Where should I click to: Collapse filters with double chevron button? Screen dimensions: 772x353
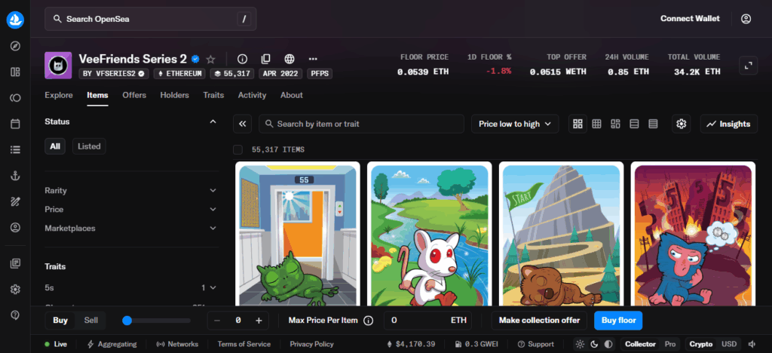[242, 124]
